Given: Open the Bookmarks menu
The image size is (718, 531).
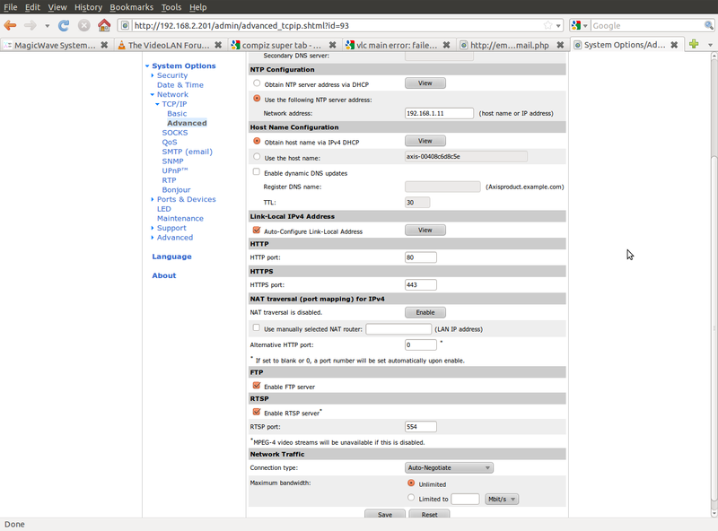Looking at the screenshot, I should (131, 7).
